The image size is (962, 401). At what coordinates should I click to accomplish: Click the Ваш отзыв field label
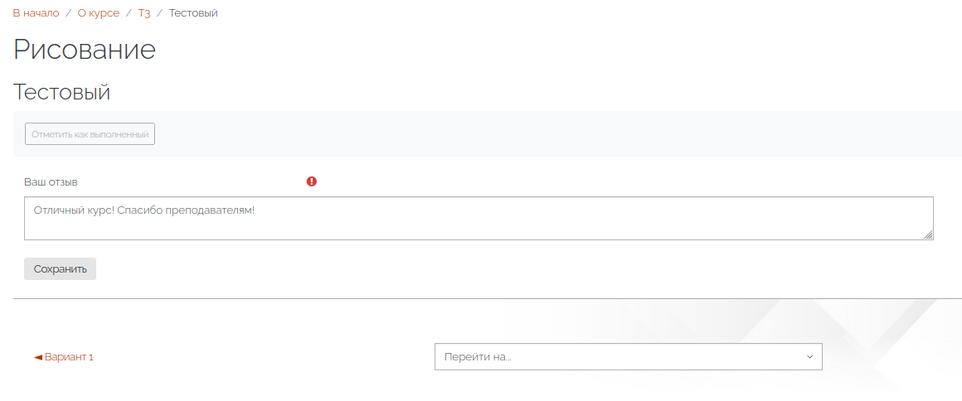(x=51, y=182)
